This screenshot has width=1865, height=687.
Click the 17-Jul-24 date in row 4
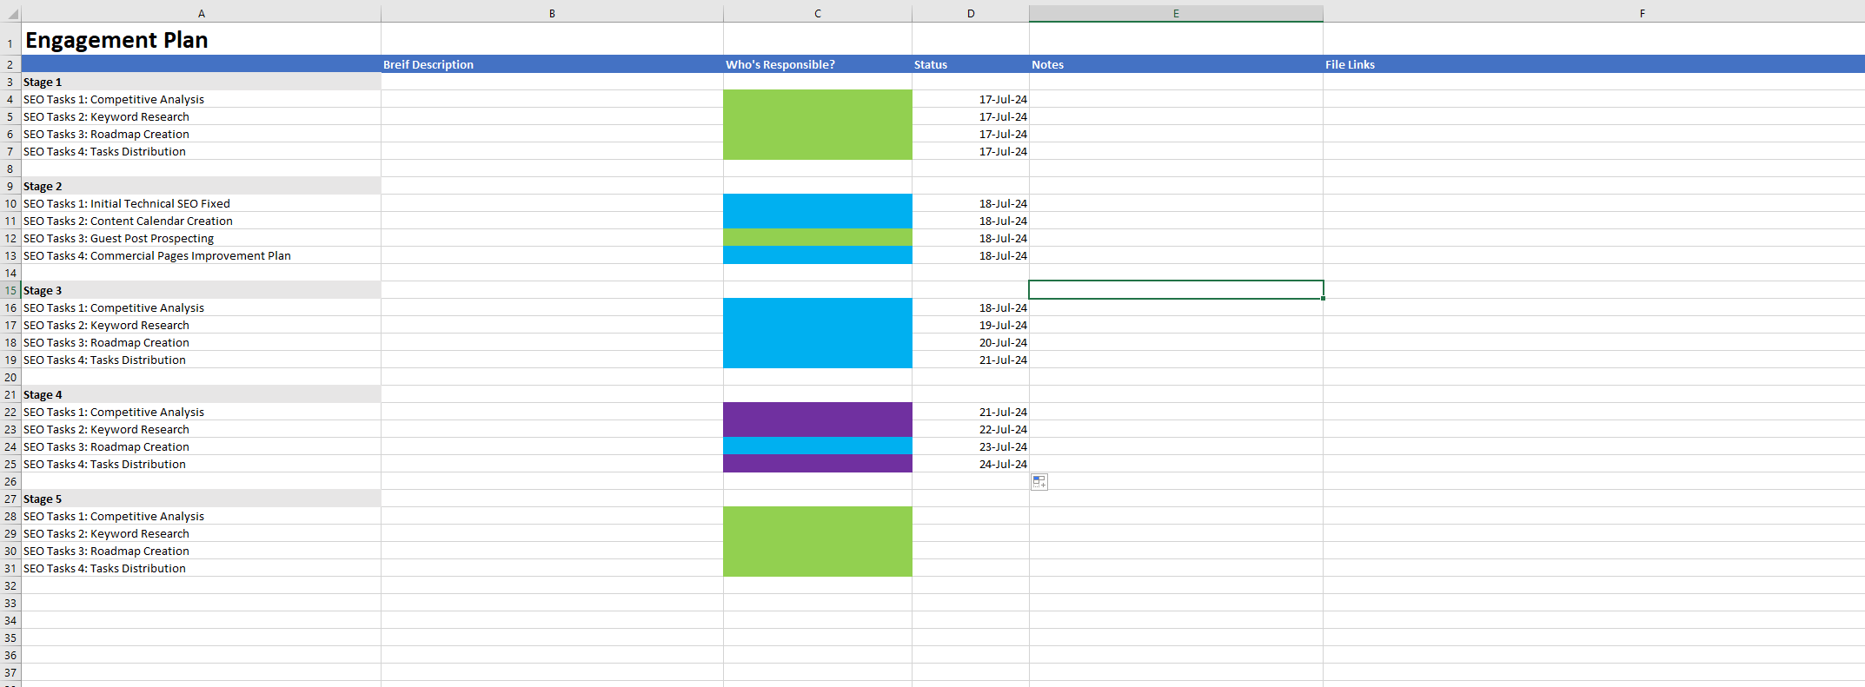coord(971,99)
